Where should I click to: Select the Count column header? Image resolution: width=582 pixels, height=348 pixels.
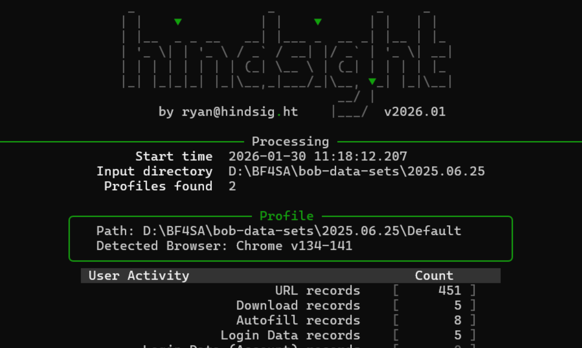click(x=434, y=275)
